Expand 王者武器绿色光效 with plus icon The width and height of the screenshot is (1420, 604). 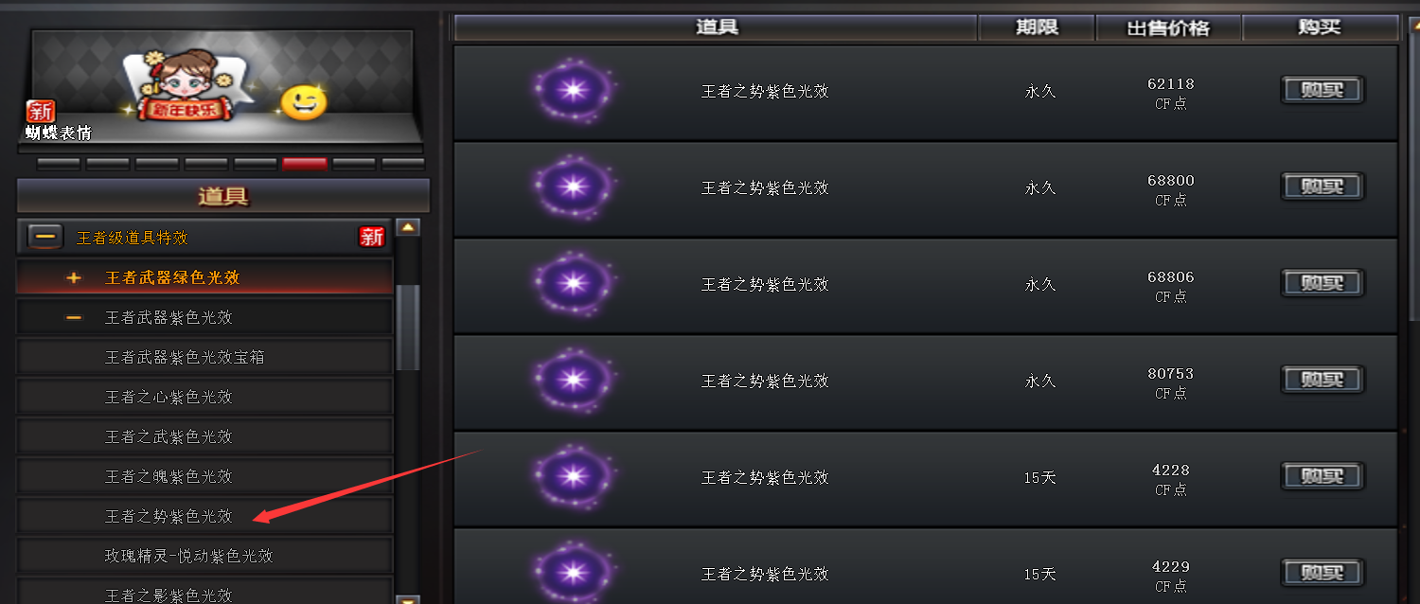[74, 278]
